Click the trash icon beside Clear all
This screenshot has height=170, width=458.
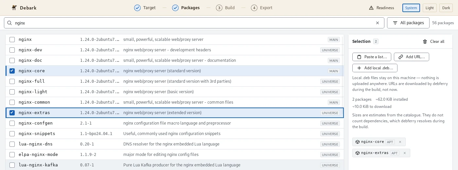425,42
